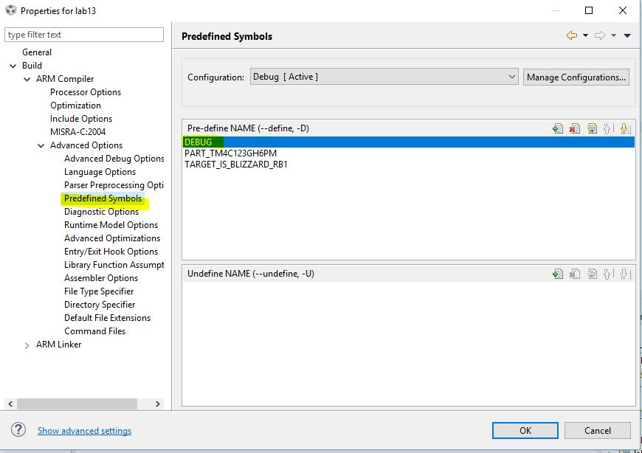Delete selected pre-define NAME entry
The height and width of the screenshot is (453, 642).
[574, 128]
